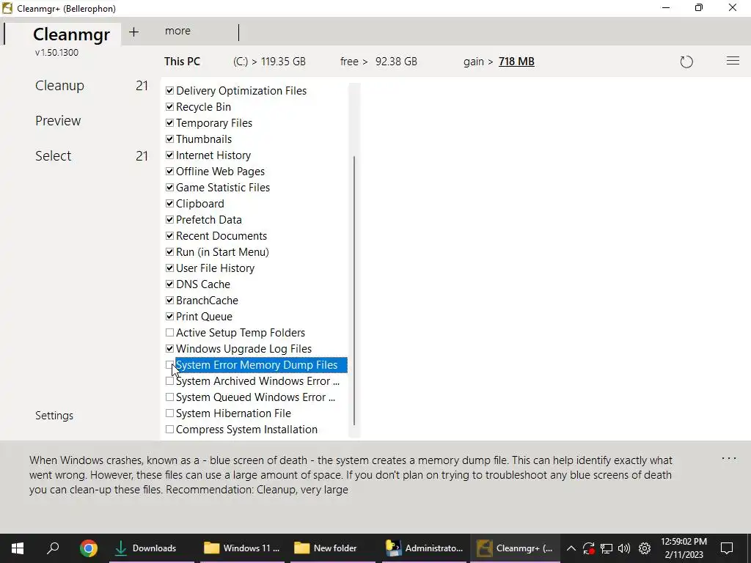Select Run (in Start Menu) item
This screenshot has height=563, width=751.
click(x=222, y=252)
